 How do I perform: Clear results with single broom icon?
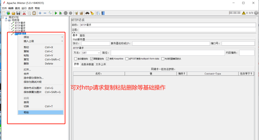point(76,13)
